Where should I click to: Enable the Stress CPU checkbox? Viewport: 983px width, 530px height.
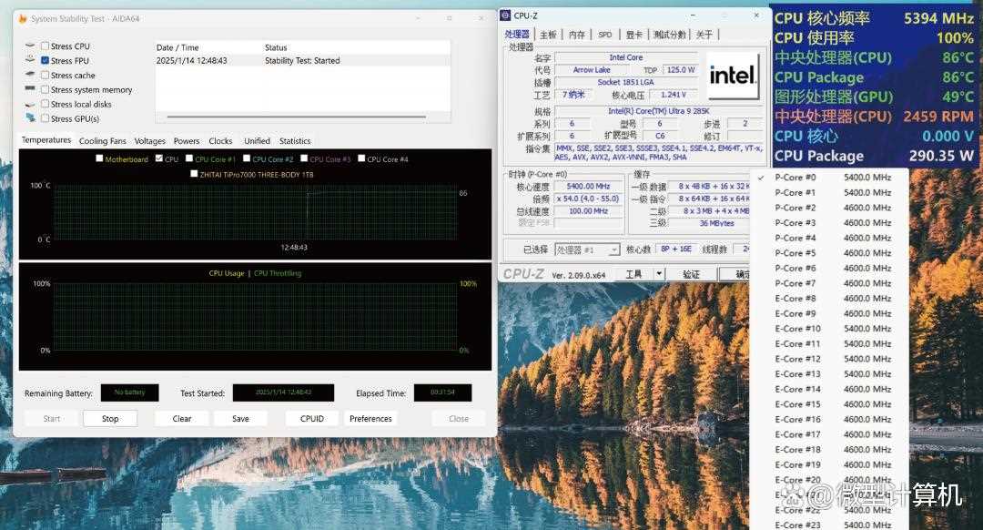coord(46,46)
